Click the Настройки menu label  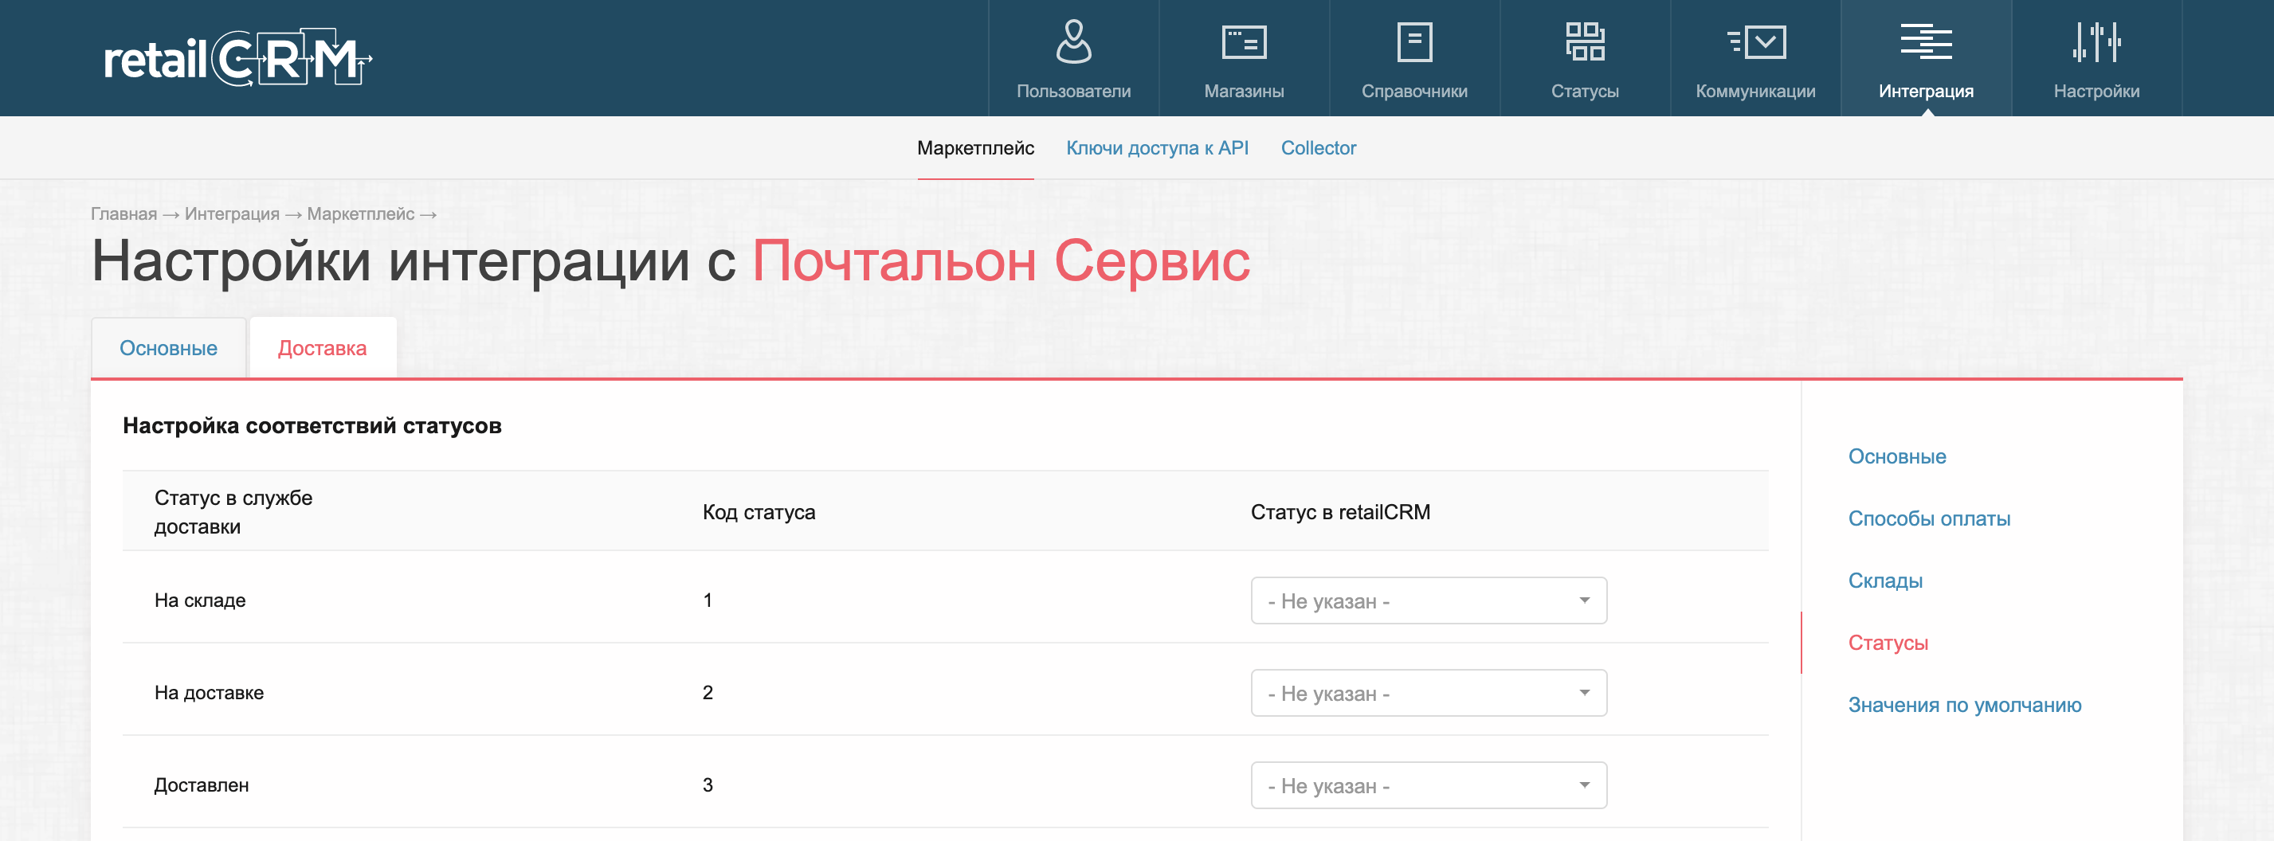pos(2096,91)
